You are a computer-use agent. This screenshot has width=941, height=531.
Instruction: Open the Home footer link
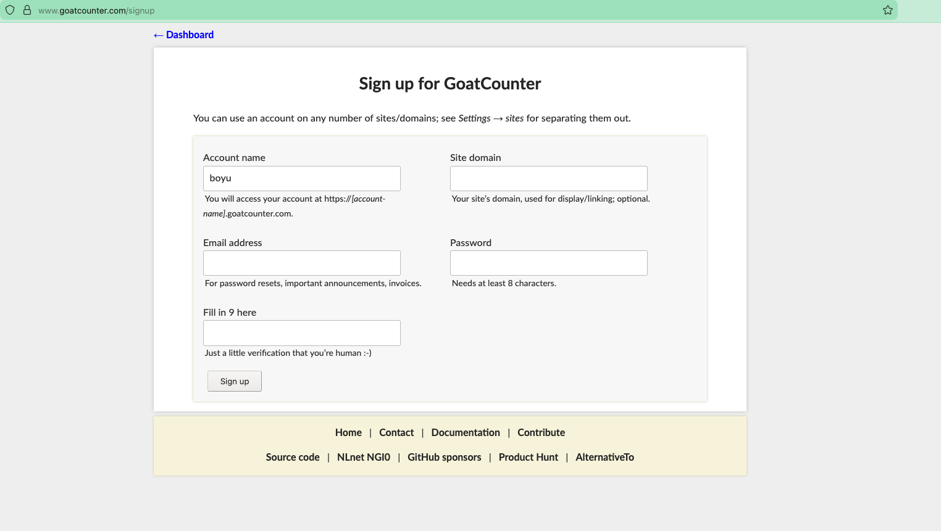coord(348,433)
